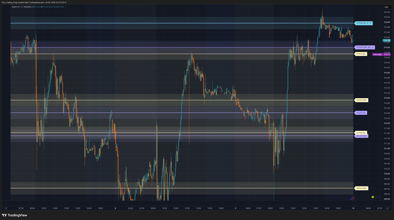Select the 312.41 (5) purple level label

[361, 113]
